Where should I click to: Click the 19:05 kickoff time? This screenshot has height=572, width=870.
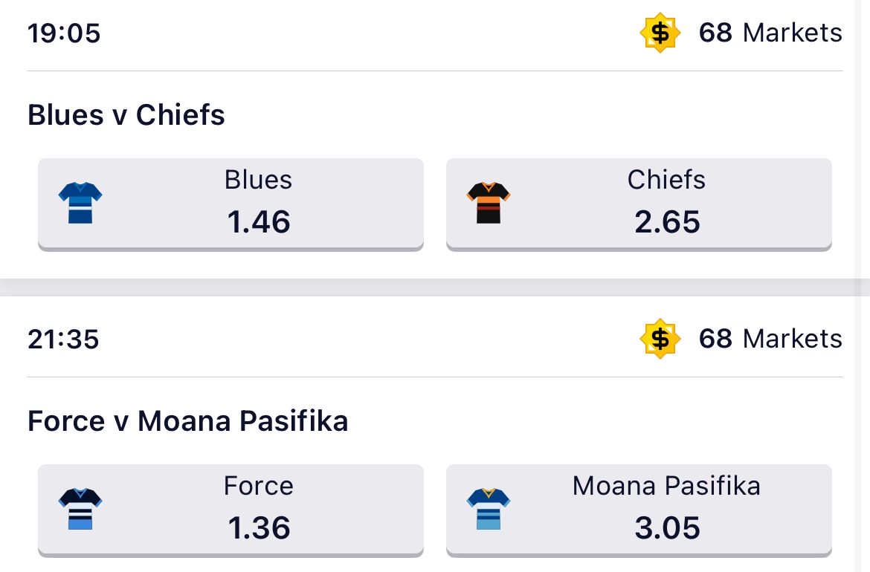(x=64, y=33)
